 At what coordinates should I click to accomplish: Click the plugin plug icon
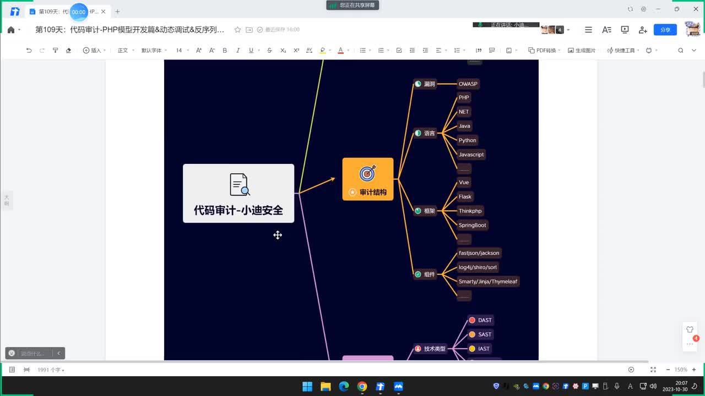click(649, 51)
